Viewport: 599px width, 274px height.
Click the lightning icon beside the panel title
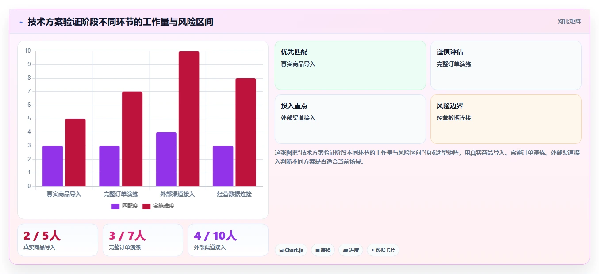[21, 22]
